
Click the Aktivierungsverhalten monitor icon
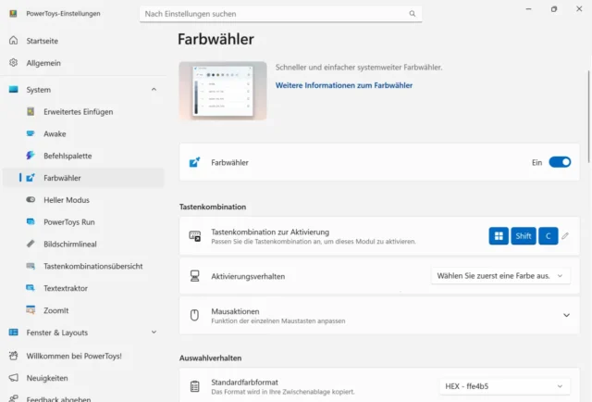tap(195, 276)
